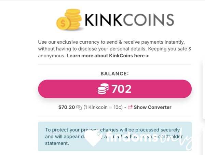This screenshot has height=155, width=205.
Task: Click the arrow after KinkCoins here
Action: tap(147, 56)
